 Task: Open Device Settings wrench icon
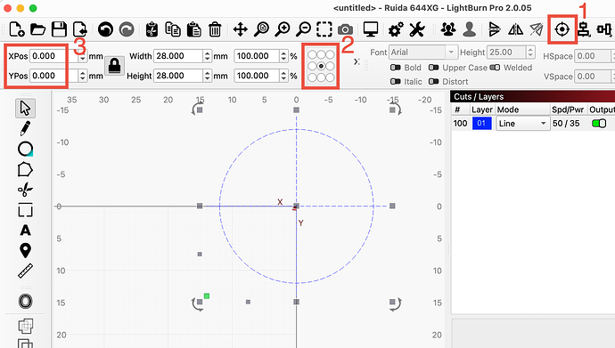click(x=417, y=29)
